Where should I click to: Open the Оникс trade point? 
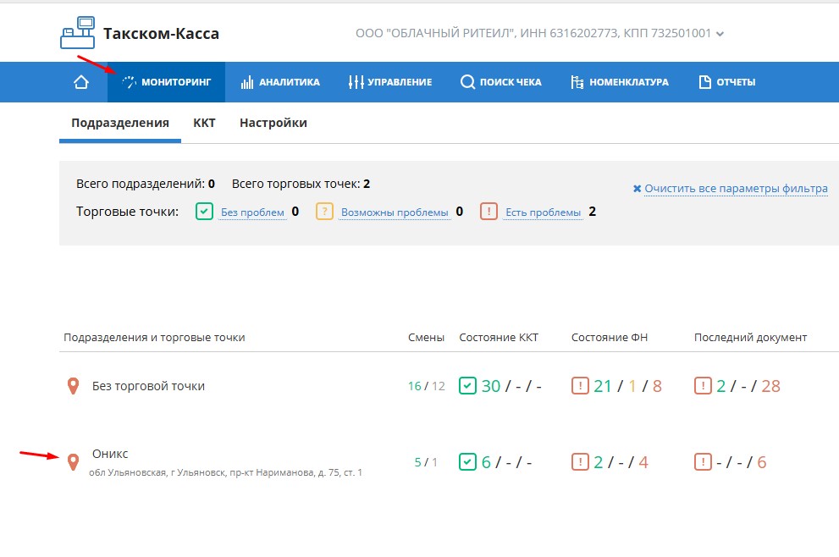(110, 454)
